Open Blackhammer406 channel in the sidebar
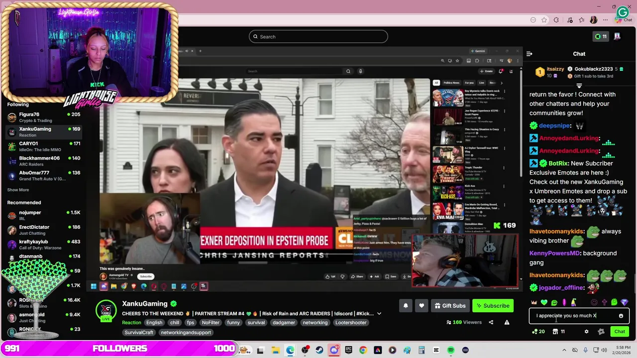This screenshot has width=637, height=358. coord(44,161)
